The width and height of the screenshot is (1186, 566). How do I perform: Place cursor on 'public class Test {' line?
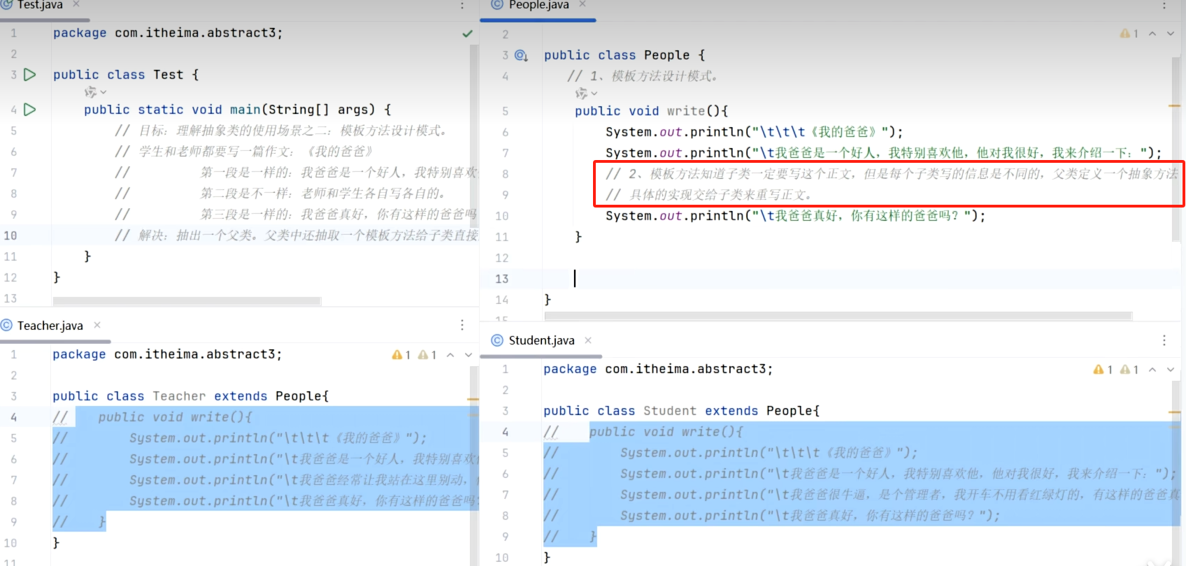point(126,75)
